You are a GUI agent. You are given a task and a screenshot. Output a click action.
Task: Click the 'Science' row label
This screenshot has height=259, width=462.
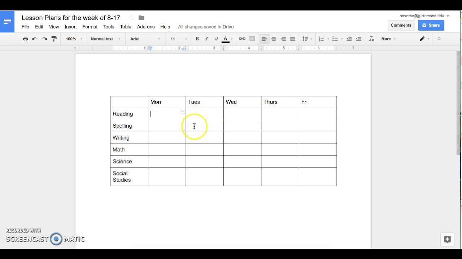click(122, 162)
